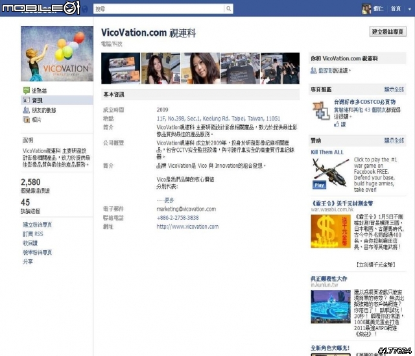Click the 【立刻領千元金幣】 link
415x356 pixels.
pos(375,265)
